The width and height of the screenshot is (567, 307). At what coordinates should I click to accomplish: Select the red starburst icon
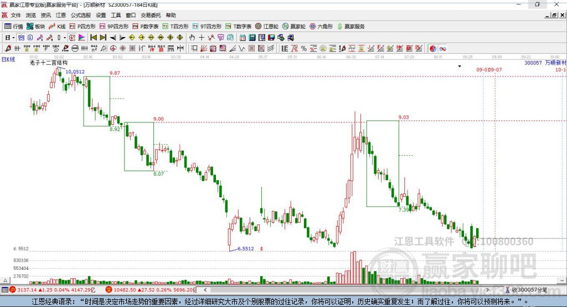point(122,49)
